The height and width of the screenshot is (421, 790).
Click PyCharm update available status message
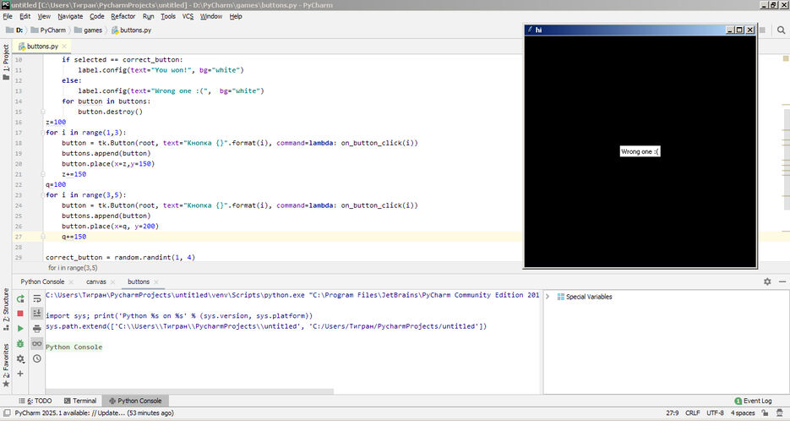click(x=95, y=413)
